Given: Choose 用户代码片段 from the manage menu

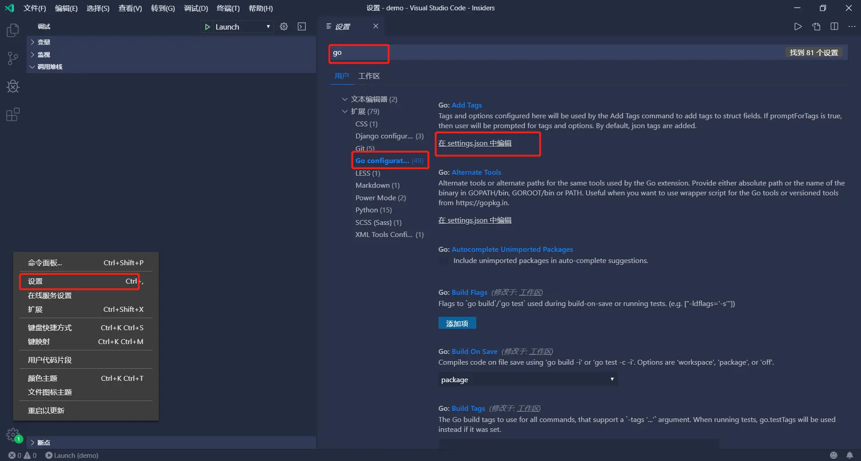Looking at the screenshot, I should [86, 360].
